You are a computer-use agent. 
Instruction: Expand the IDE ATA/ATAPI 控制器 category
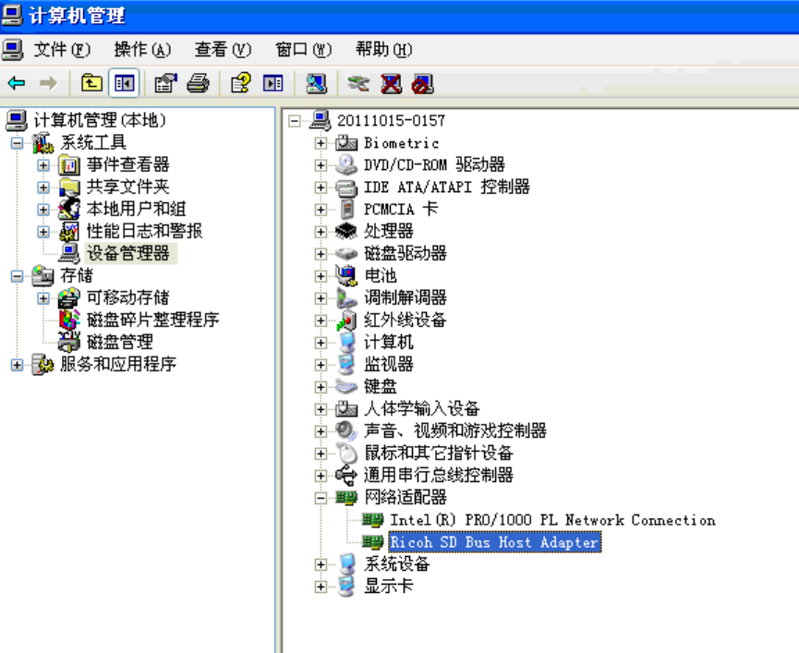[x=321, y=187]
